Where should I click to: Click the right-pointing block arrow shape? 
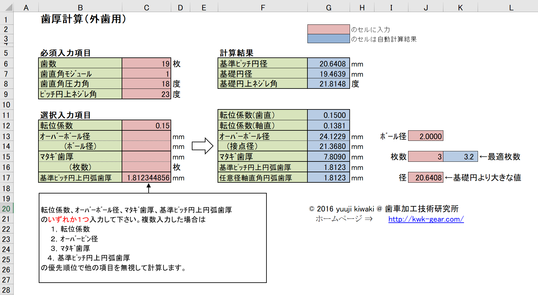coord(203,146)
